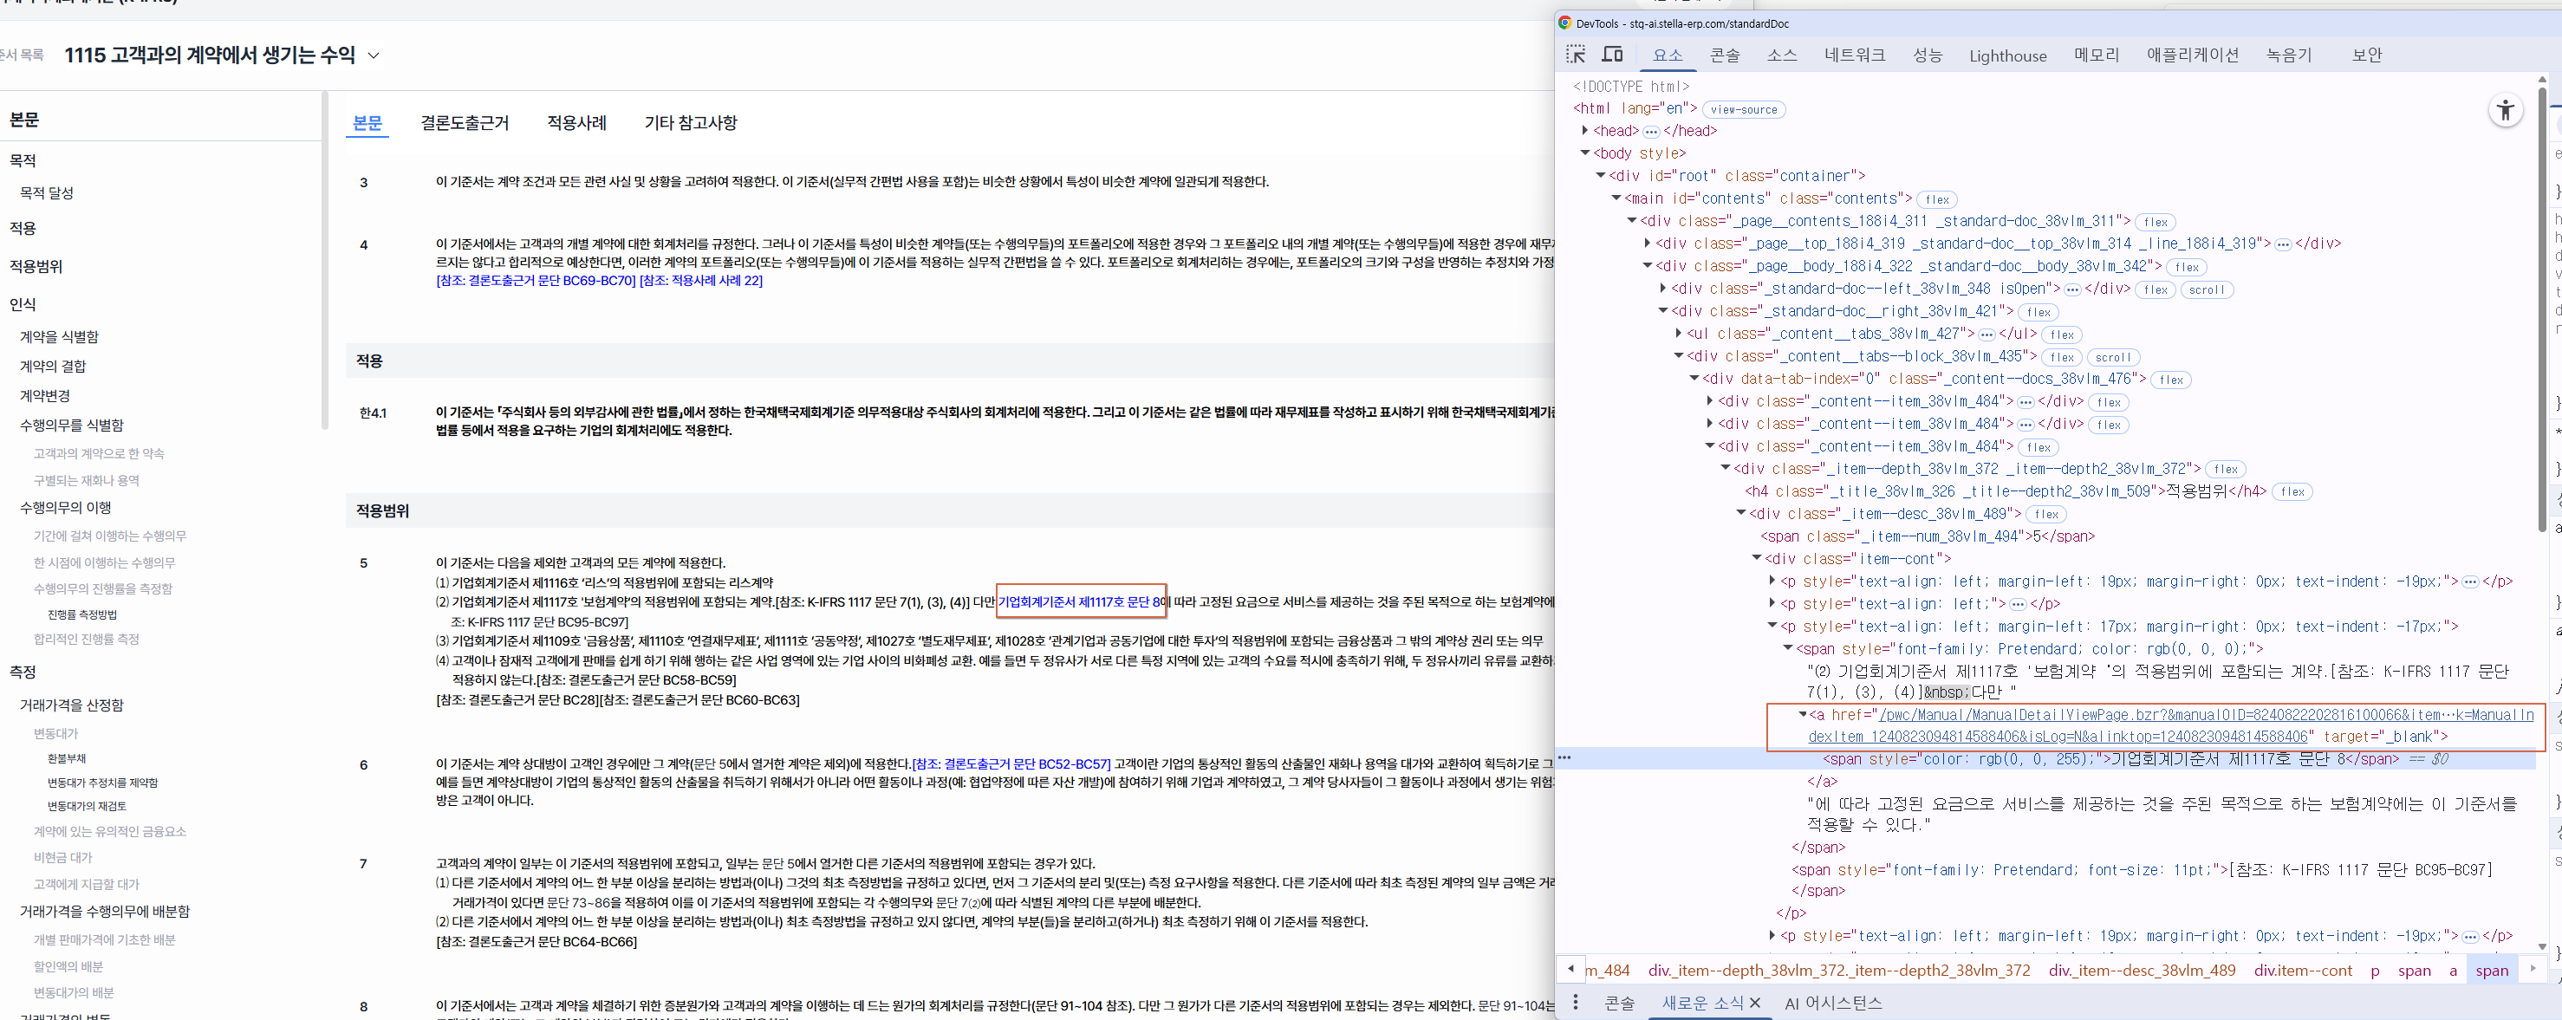Select the 결론도출근거 content tab
Screen dimensions: 2562x1020
tap(465, 122)
